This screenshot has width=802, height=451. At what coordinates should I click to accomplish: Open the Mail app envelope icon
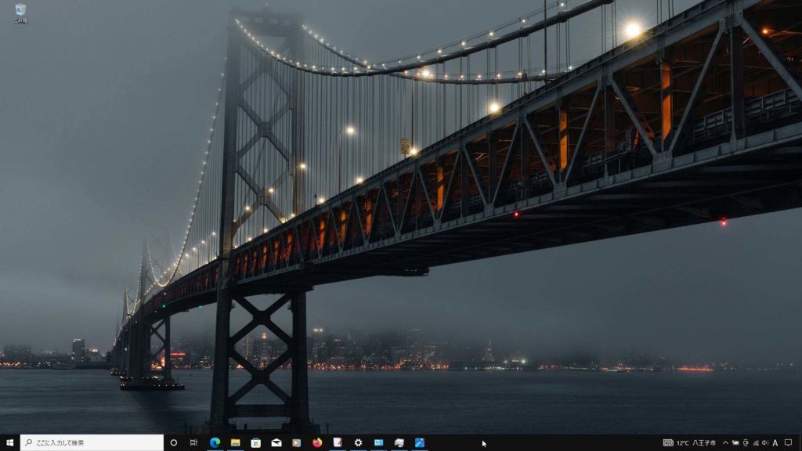coord(276,442)
